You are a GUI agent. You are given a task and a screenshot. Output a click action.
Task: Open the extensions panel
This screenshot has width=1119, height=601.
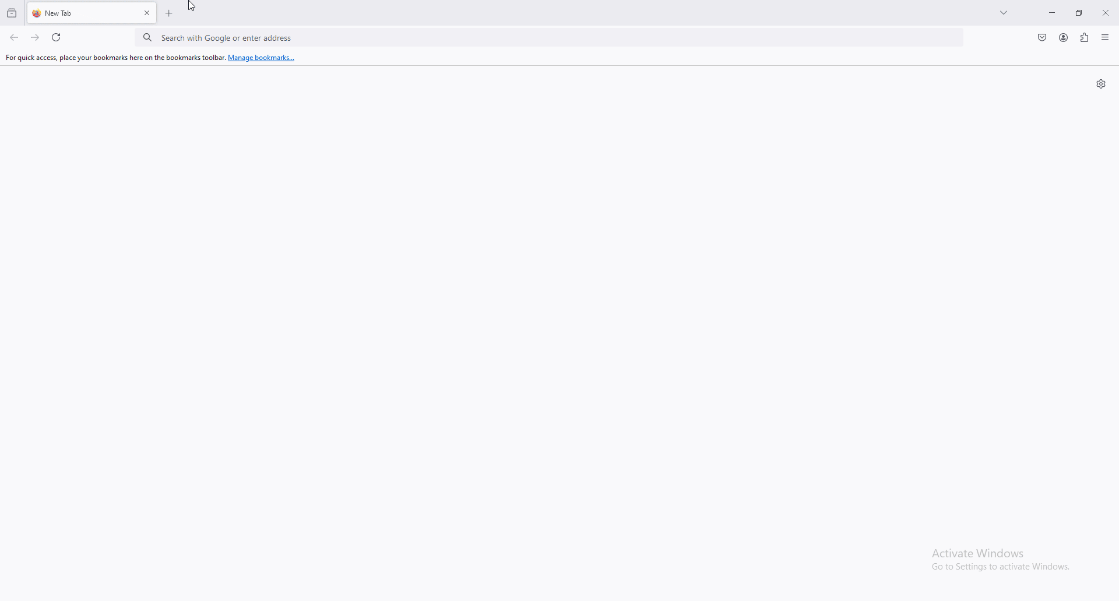click(1085, 37)
